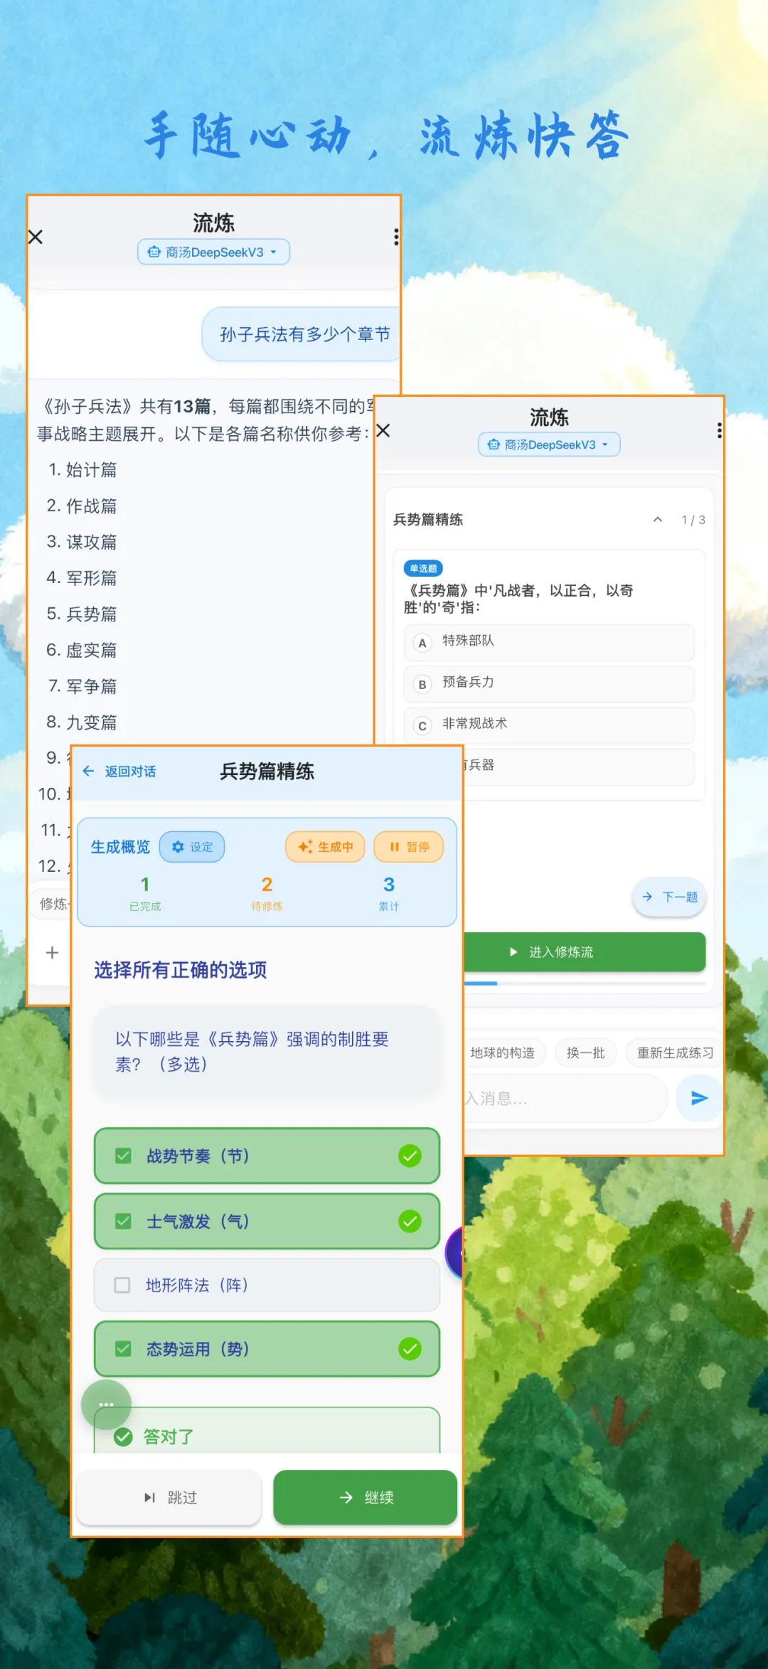Click the 1 已完成 counter
768x1669 pixels.
(x=145, y=893)
